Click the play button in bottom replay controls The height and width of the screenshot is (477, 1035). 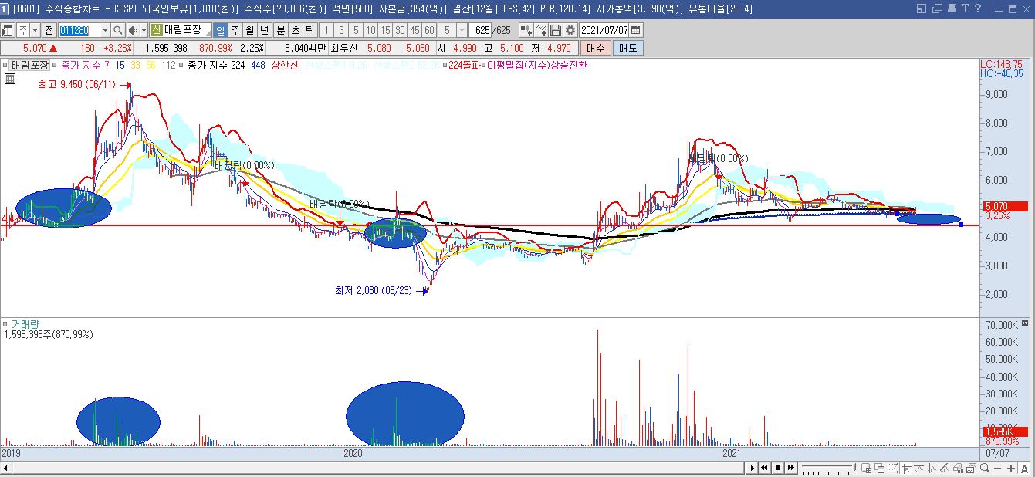(x=753, y=468)
